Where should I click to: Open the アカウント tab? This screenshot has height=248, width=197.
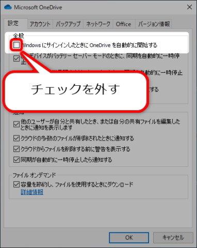(x=40, y=24)
